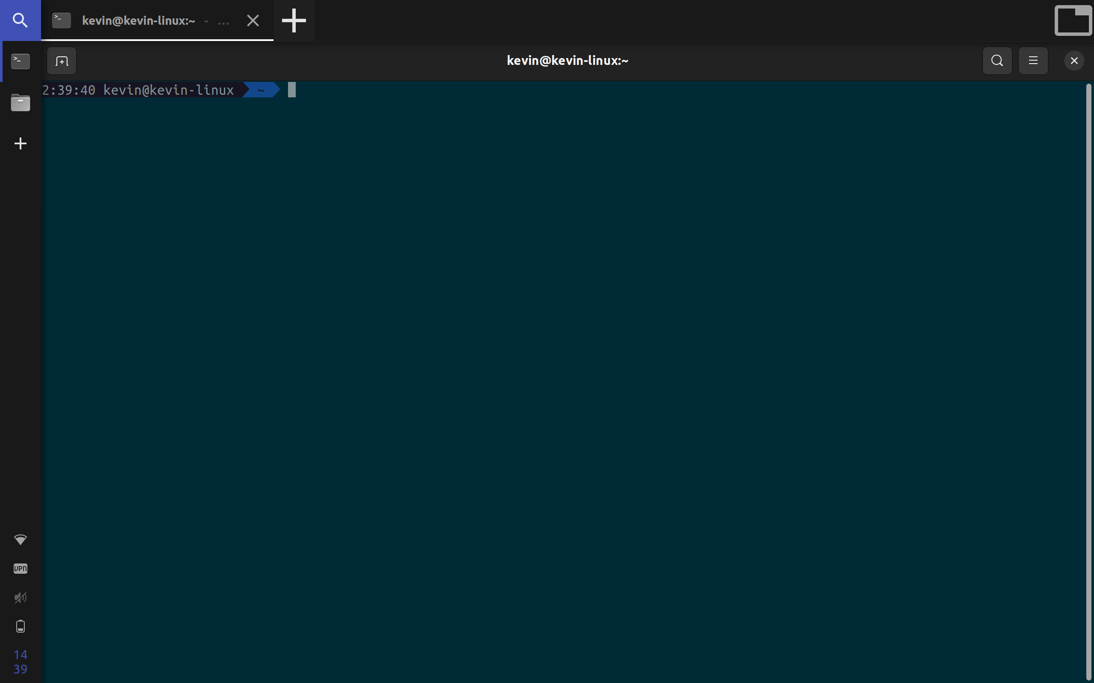Click the 14:39 clock

[21, 662]
